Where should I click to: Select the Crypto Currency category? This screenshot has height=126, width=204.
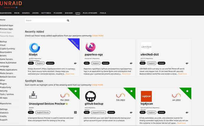(x=8, y=49)
